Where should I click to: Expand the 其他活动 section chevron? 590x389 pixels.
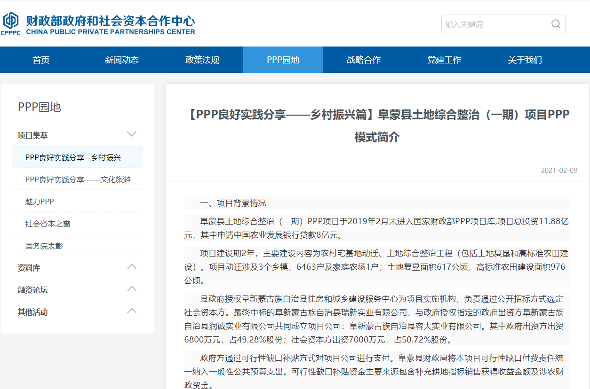coord(132,311)
